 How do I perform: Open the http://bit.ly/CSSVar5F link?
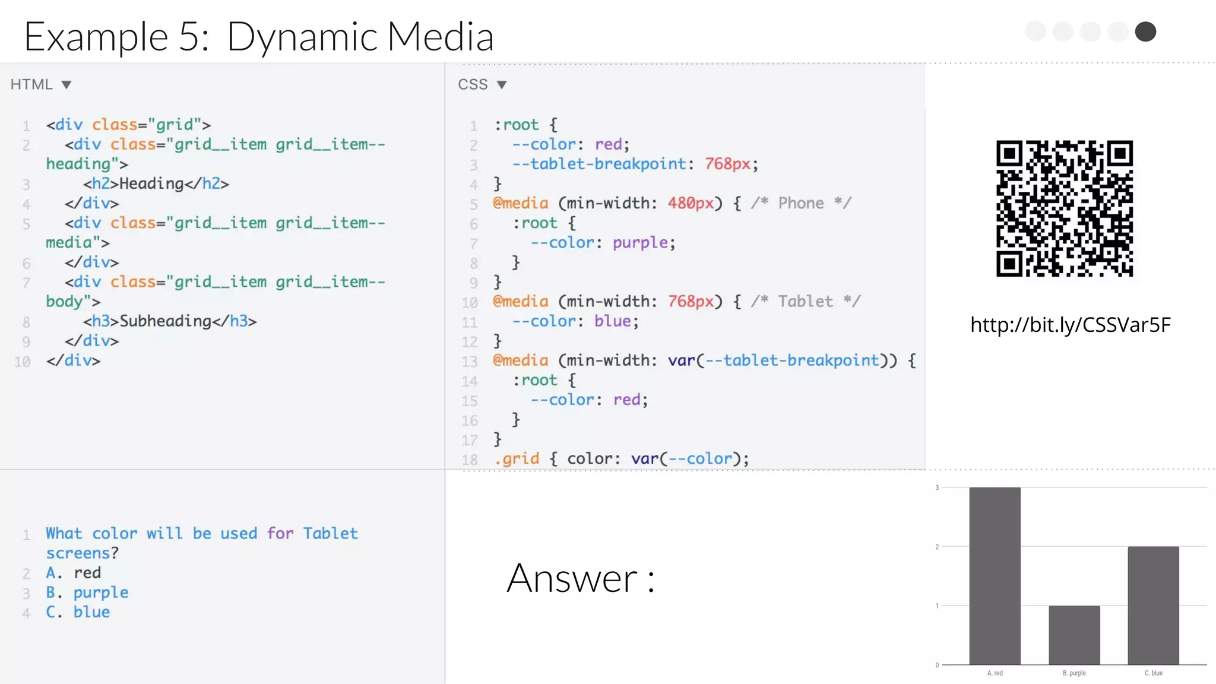coord(1071,325)
